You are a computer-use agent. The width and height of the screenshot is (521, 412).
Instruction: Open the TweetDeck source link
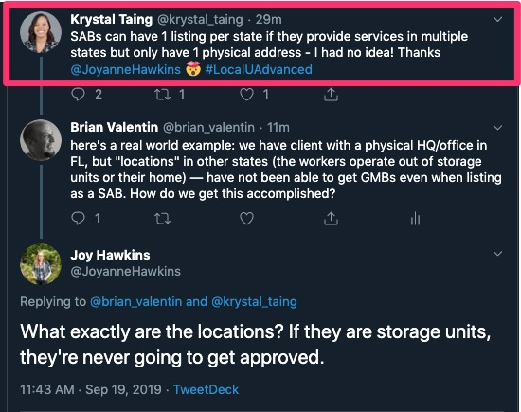[206, 389]
